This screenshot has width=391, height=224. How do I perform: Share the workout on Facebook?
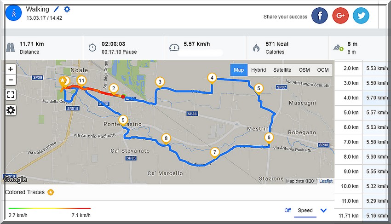[319, 16]
